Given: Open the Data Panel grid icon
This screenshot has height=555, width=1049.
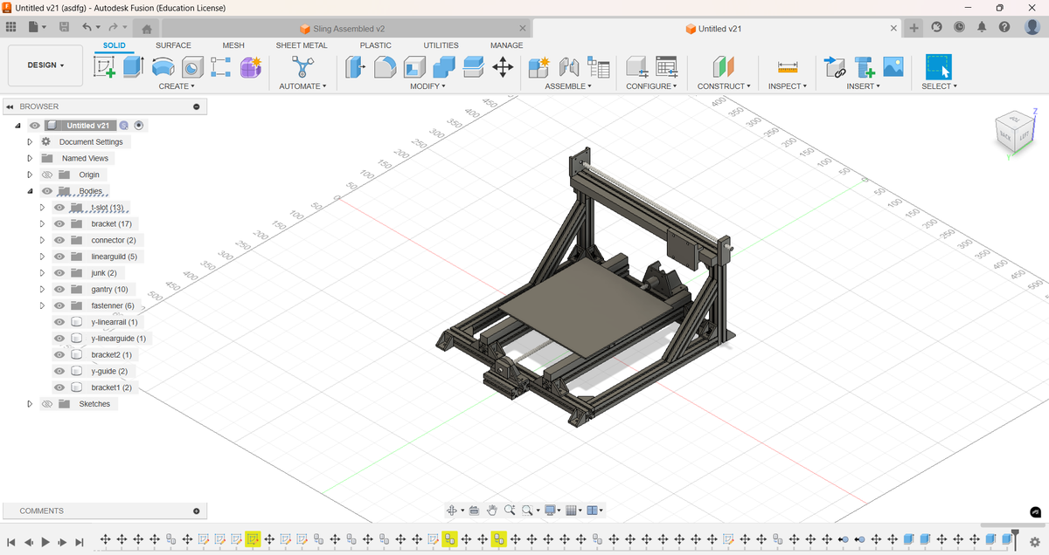Looking at the screenshot, I should pos(10,28).
